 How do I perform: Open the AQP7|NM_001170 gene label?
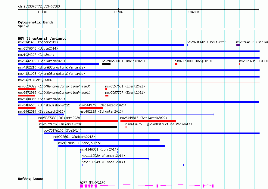click(x=93, y=182)
